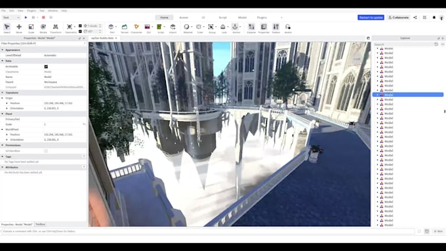This screenshot has width=446, height=251.
Task: Click the Collaborate button
Action: click(x=398, y=17)
